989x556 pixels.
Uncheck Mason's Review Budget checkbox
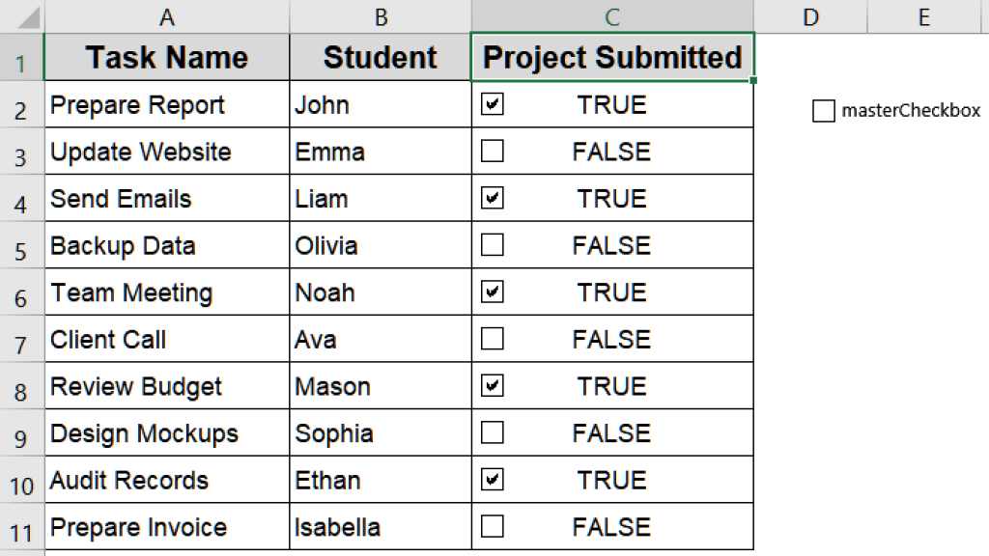coord(492,386)
